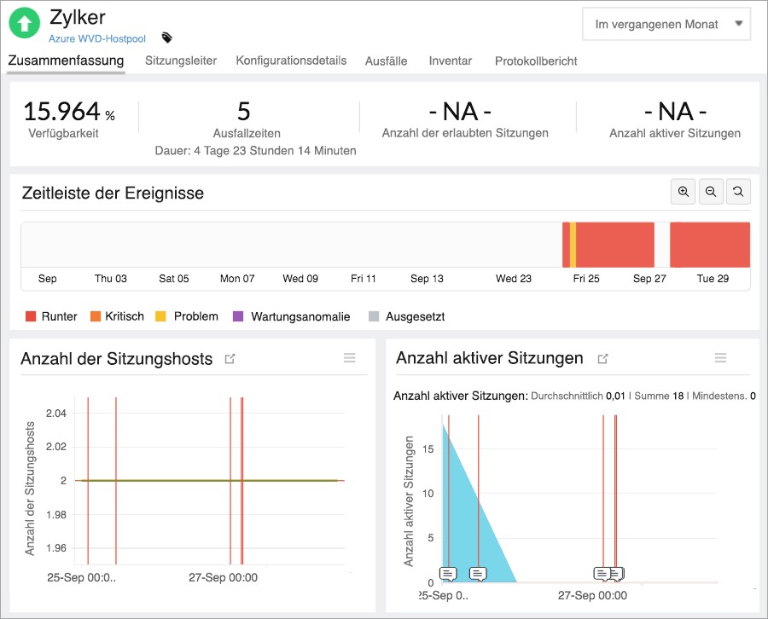
Task: Click the green monitor status icon next to Zylker
Action: coord(24,23)
